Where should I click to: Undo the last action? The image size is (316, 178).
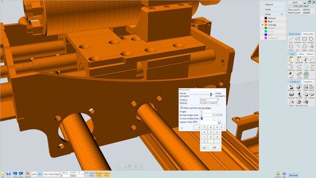15,174
